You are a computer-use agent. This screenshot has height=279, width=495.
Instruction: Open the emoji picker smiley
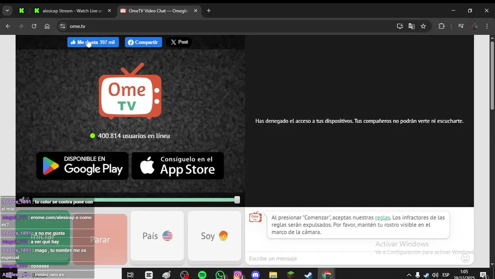466,258
